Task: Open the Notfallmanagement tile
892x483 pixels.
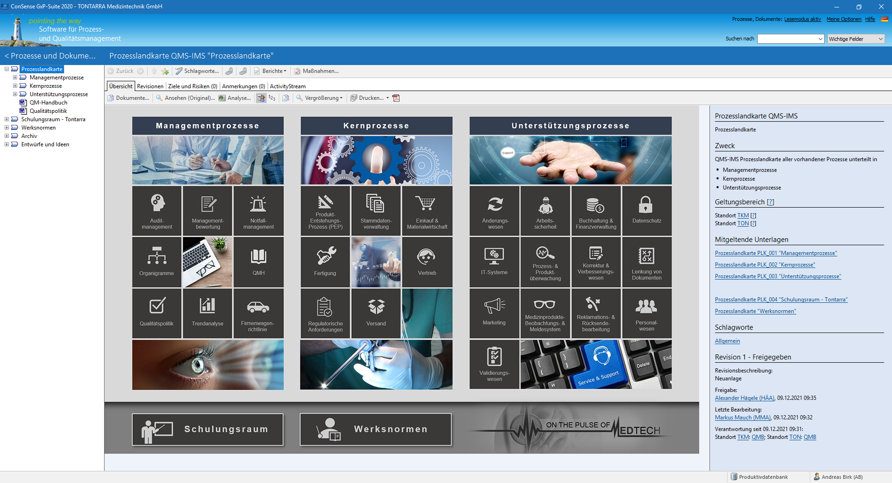Action: [258, 211]
